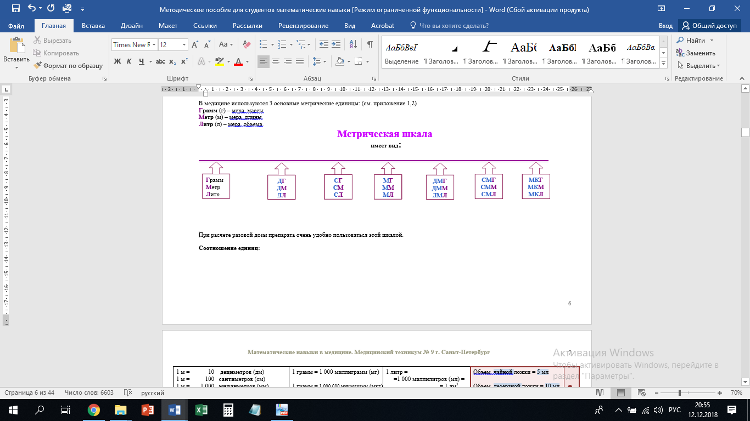
Task: Switch to the Дизайн tab
Action: [132, 26]
